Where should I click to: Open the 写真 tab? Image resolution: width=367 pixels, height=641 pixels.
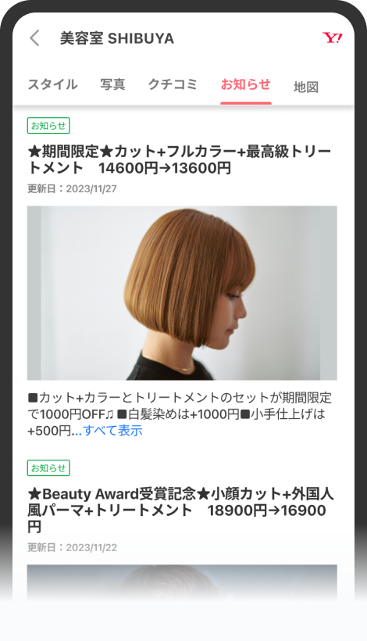click(112, 84)
